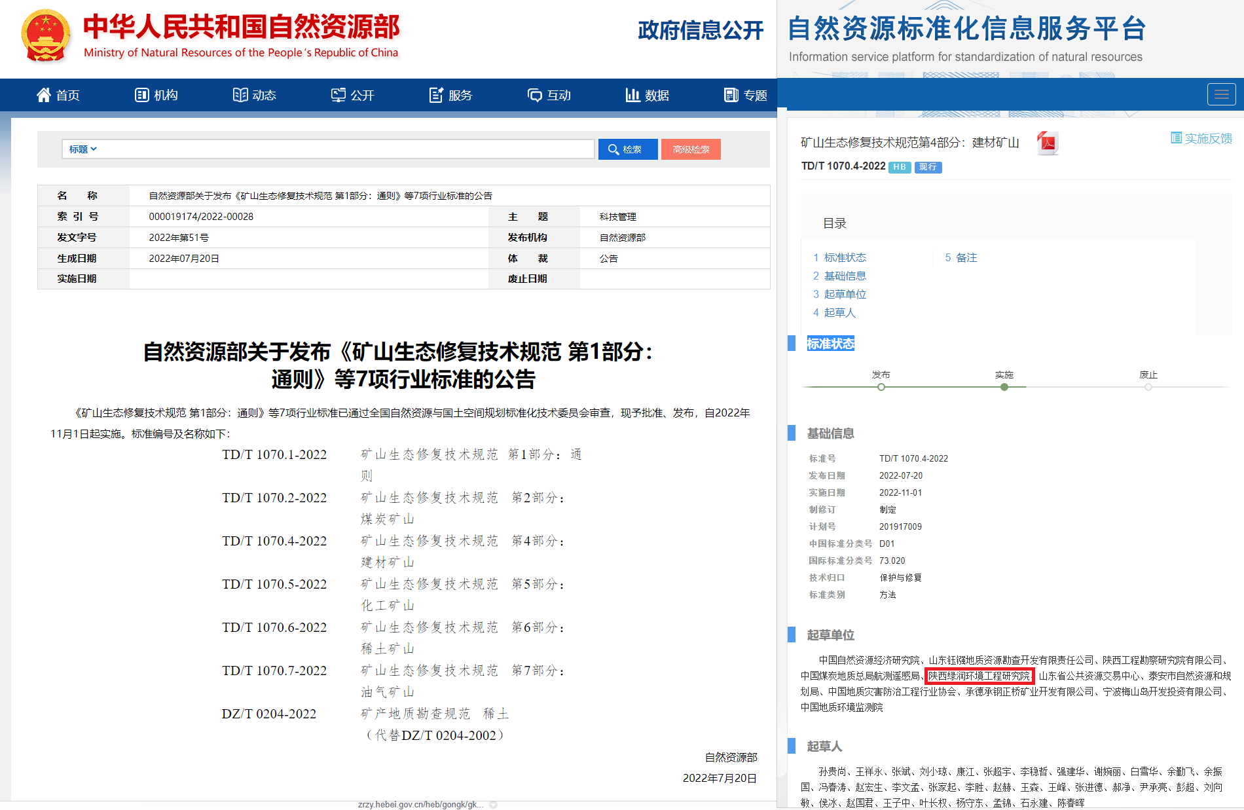Click the 机构 navigation icon
This screenshot has width=1244, height=810.
coord(141,95)
